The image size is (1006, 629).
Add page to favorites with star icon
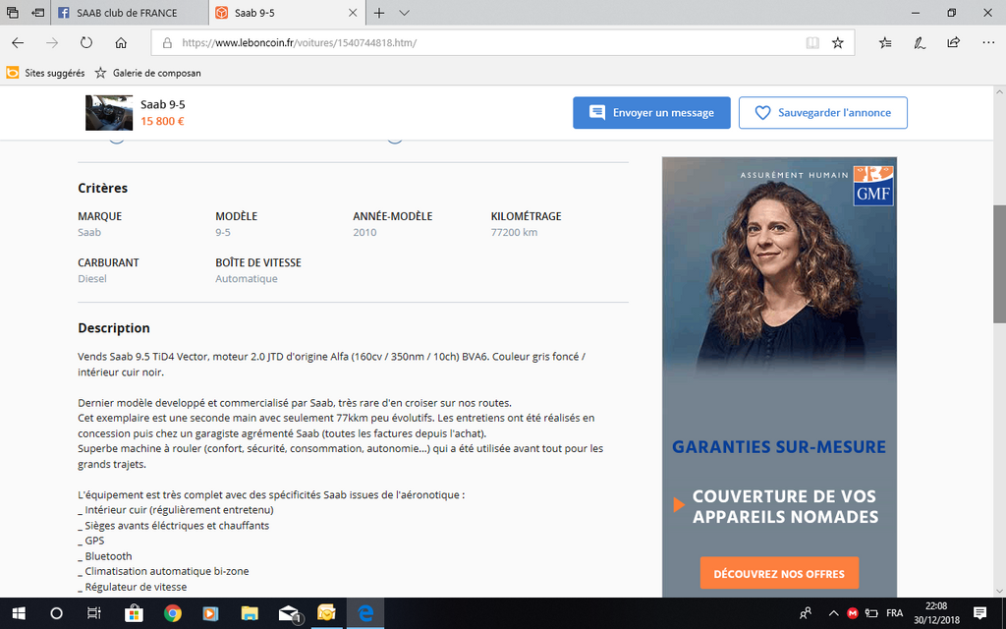(x=837, y=43)
